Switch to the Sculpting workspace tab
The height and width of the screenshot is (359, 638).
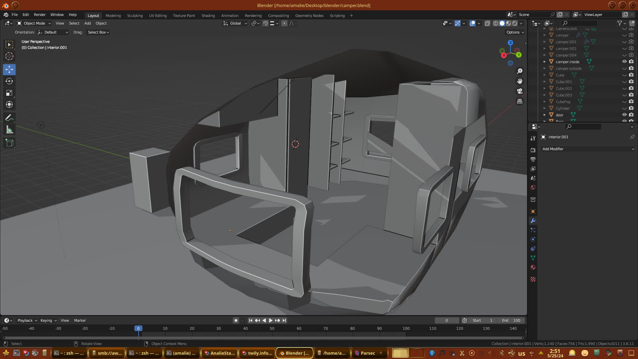(135, 16)
